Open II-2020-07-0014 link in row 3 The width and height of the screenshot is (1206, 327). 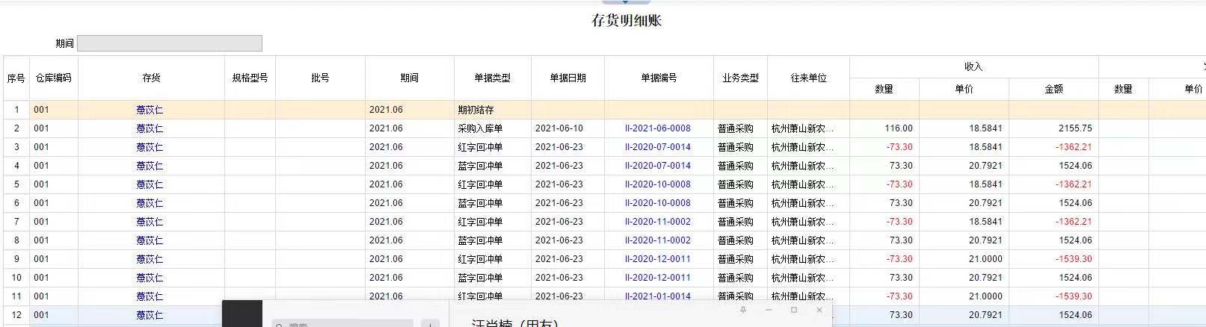point(658,147)
